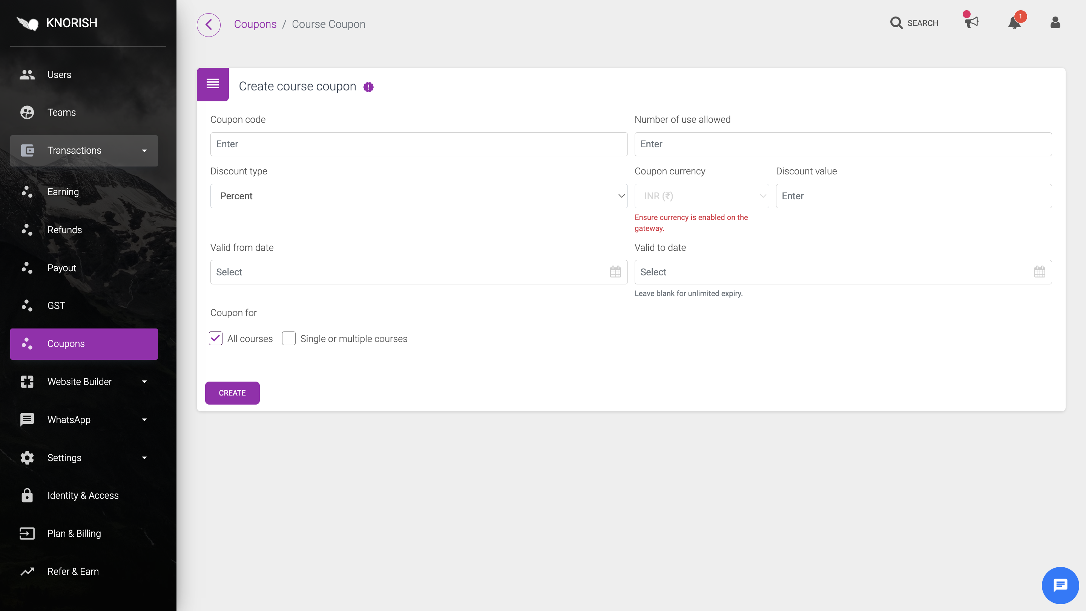Image resolution: width=1086 pixels, height=611 pixels.
Task: Click the Valid from date Select field
Action: pos(419,272)
